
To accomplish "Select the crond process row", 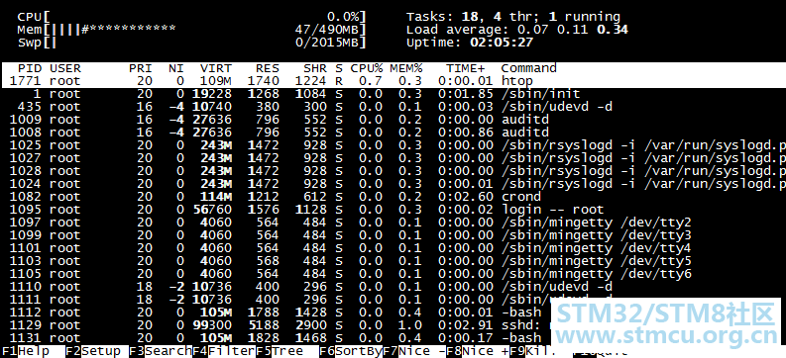I will pos(393,197).
